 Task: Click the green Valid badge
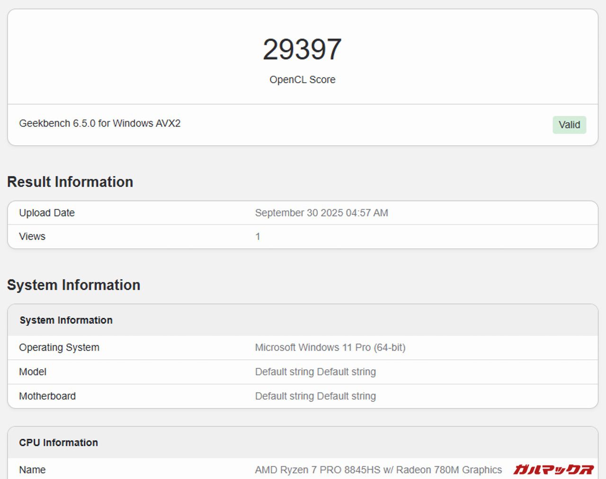[x=569, y=125]
